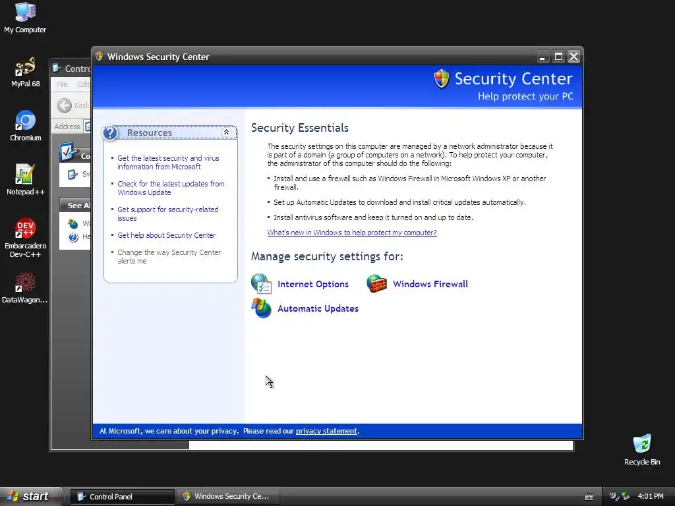Screen dimensions: 675x506
Task: Open the privacy statement link
Action: point(326,431)
